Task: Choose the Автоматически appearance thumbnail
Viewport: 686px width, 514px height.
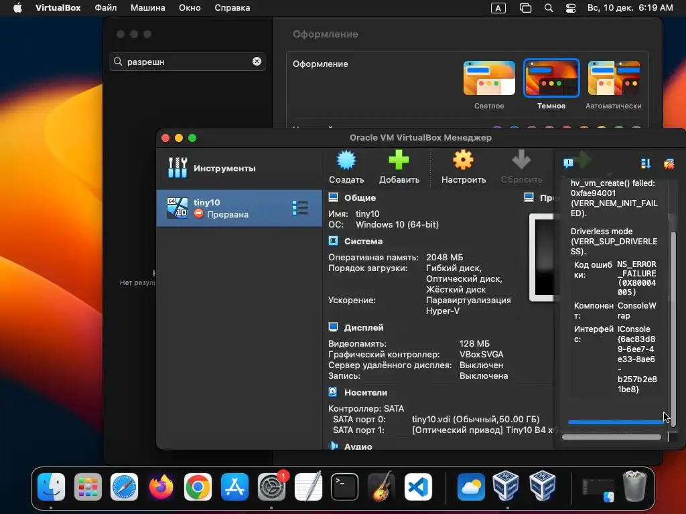Action: pos(614,78)
